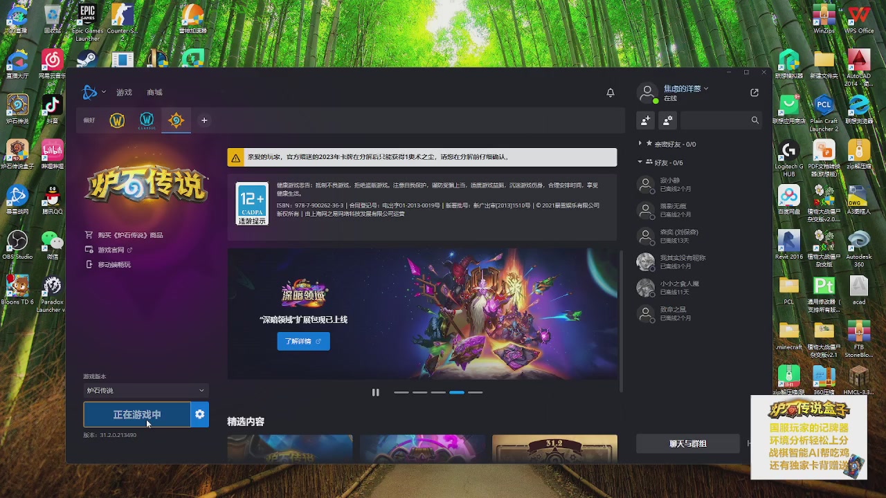Open the 腾讯QQ desktop icon

click(53, 200)
